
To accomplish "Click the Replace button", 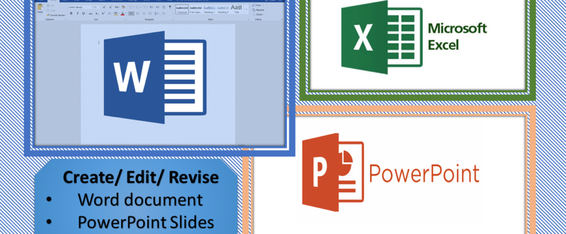I will [x=259, y=10].
